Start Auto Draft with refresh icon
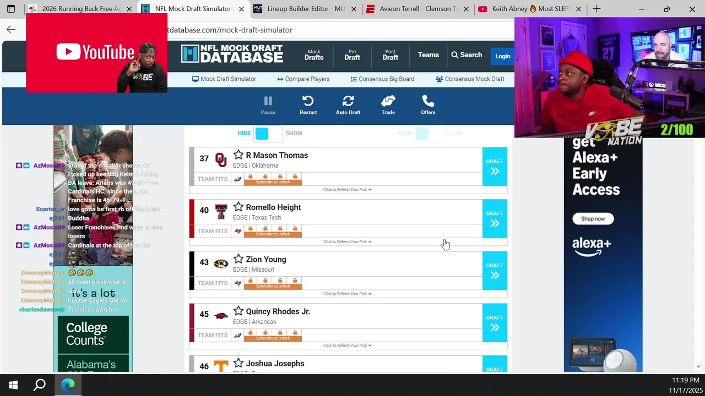Screen dimensions: 705x396 click(348, 105)
